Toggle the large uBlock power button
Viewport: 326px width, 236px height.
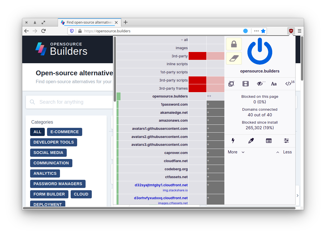[x=260, y=51]
